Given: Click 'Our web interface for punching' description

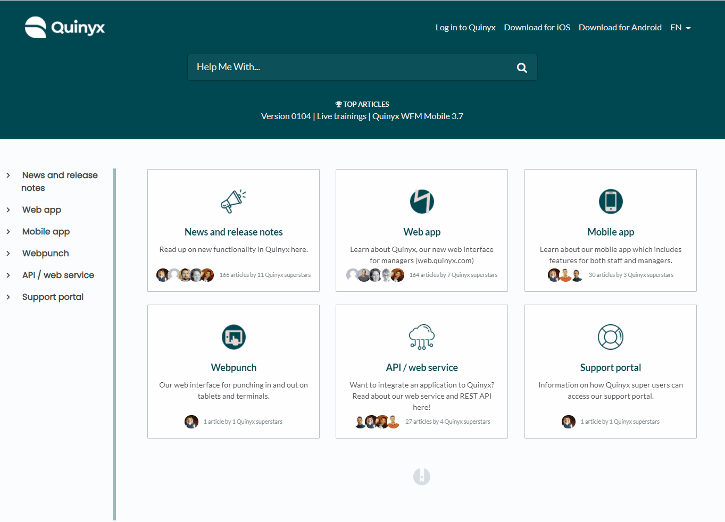Looking at the screenshot, I should point(234,391).
